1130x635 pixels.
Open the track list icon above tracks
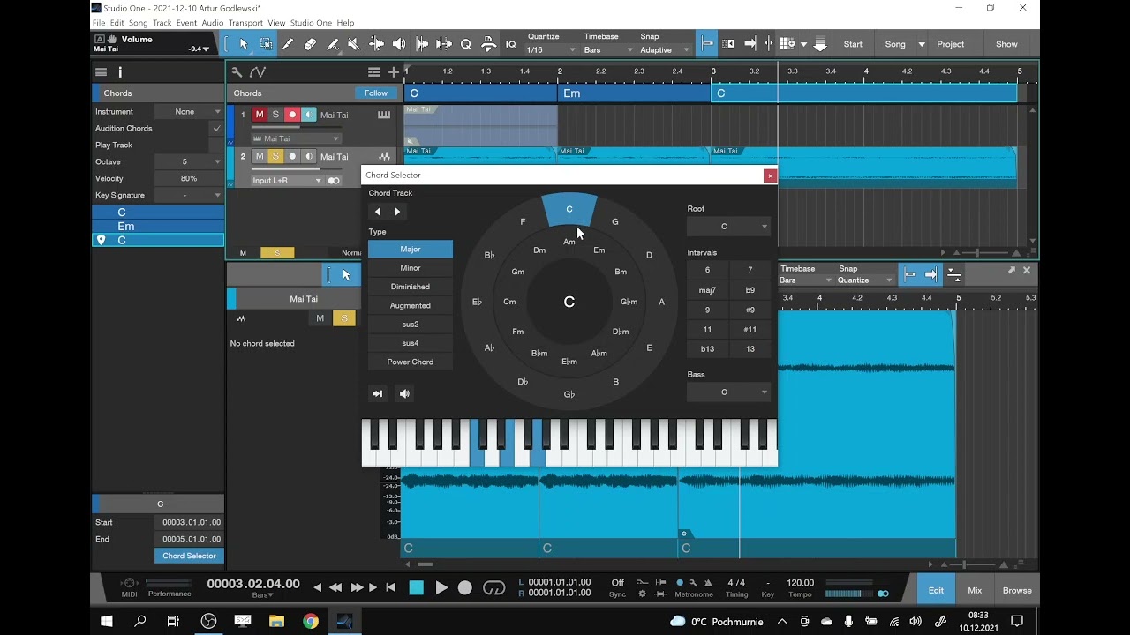[x=374, y=72]
